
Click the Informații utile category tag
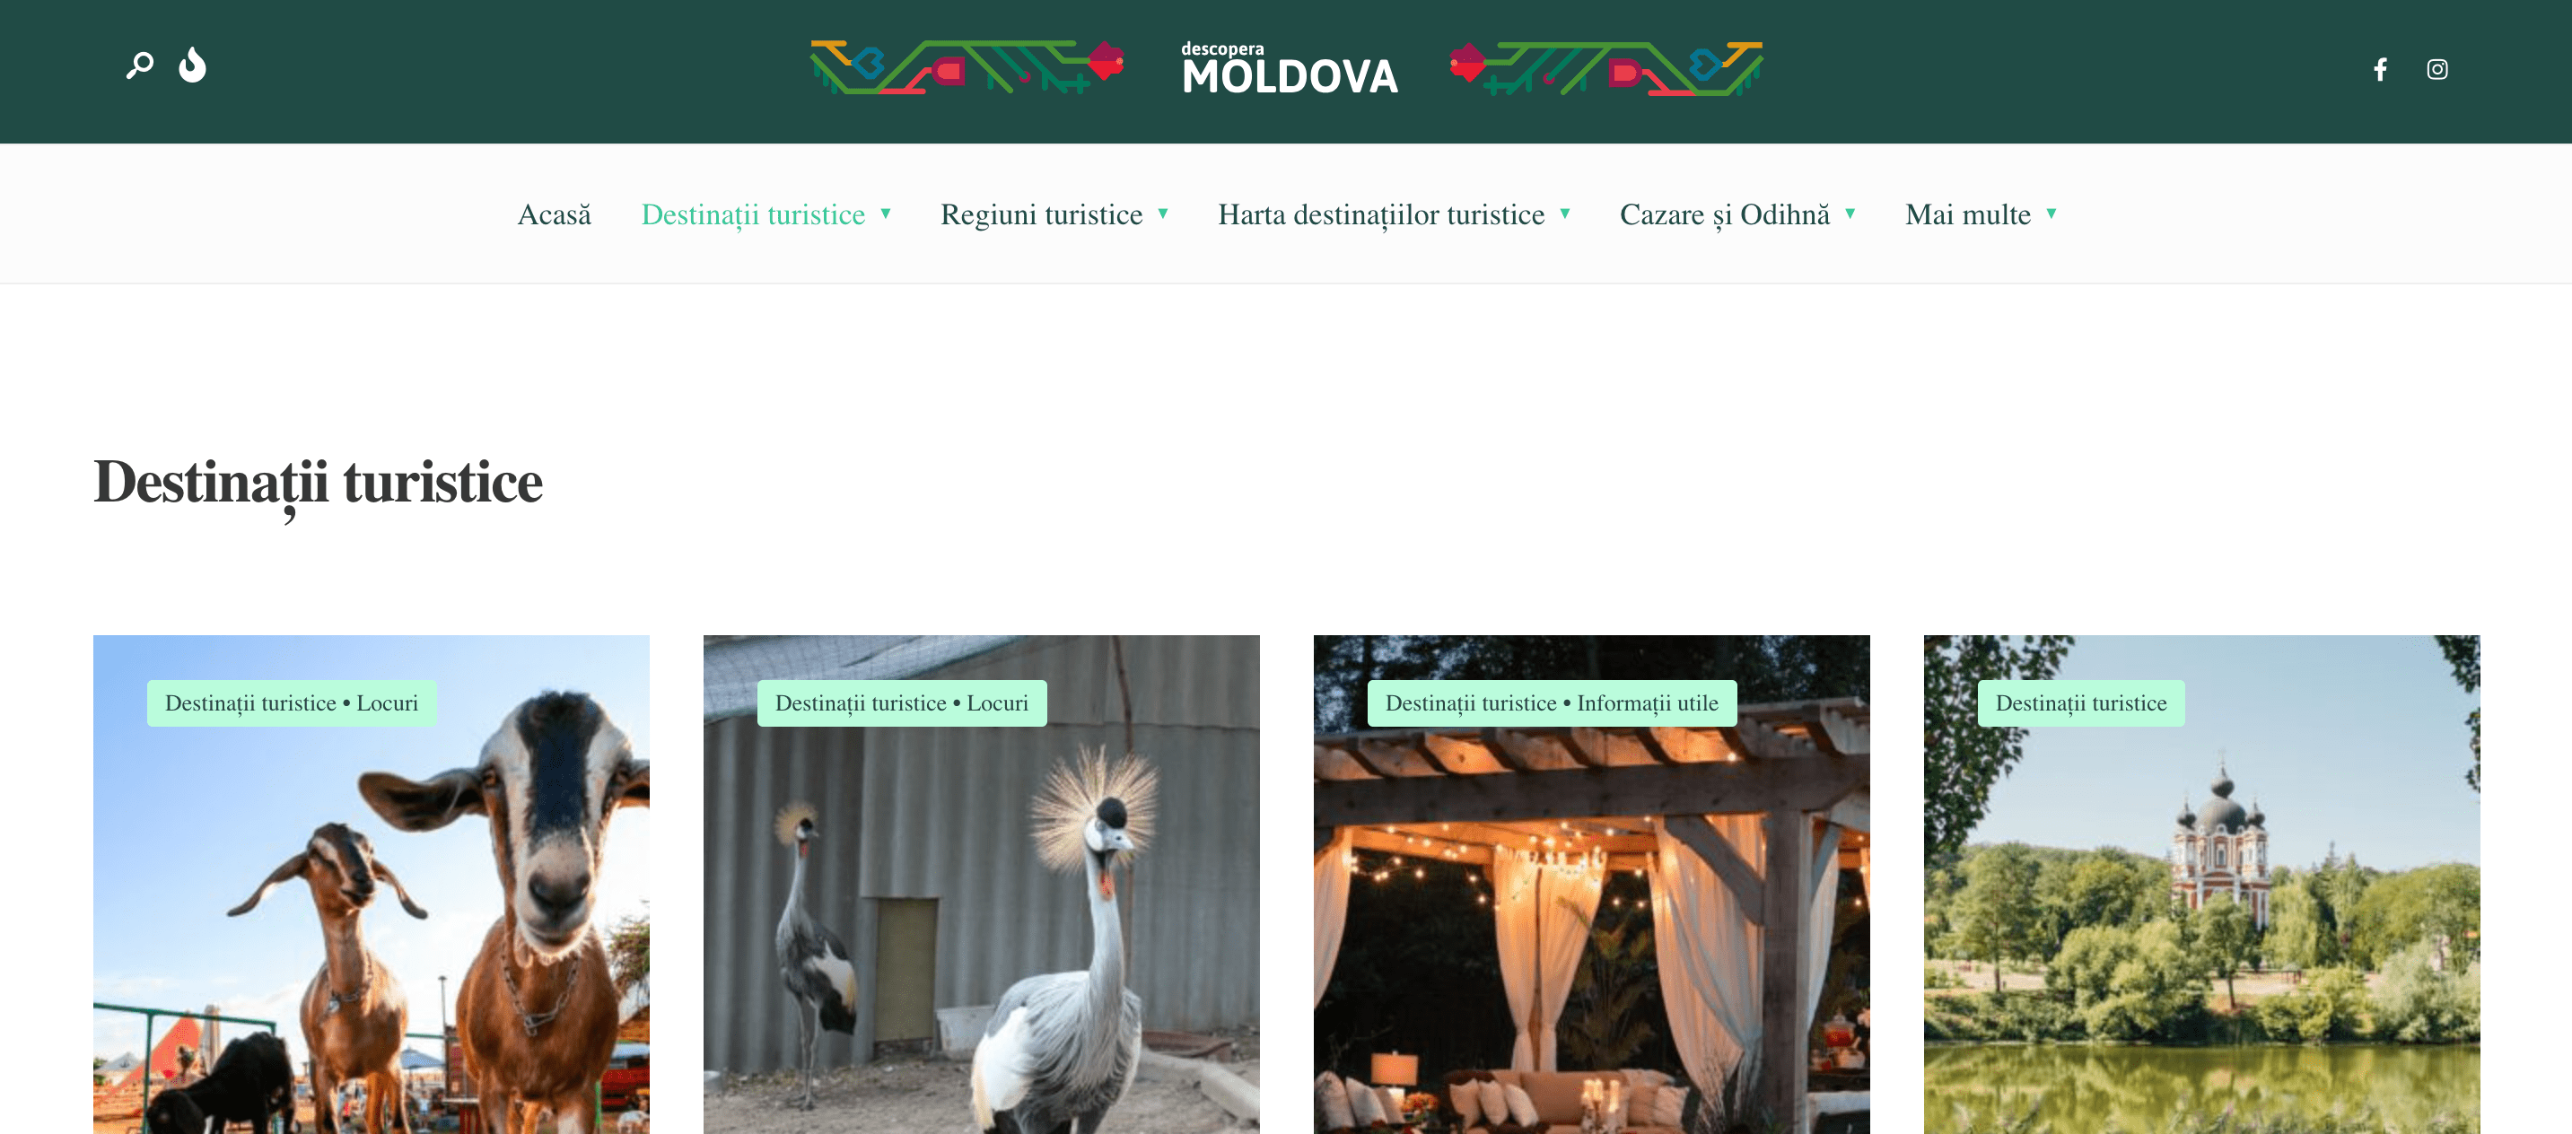(1648, 702)
